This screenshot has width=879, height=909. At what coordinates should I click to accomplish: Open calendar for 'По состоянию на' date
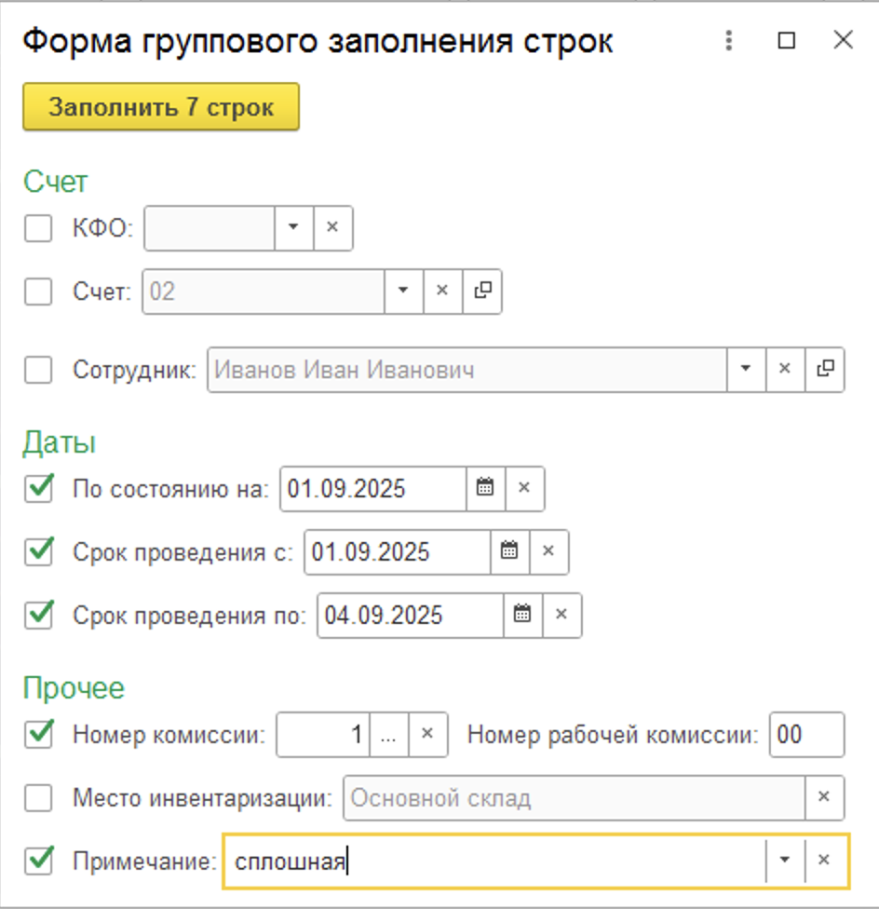click(x=485, y=488)
